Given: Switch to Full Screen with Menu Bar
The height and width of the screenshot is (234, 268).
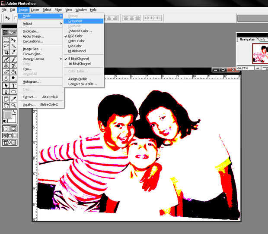Looking at the screenshot, I should [10, 136].
